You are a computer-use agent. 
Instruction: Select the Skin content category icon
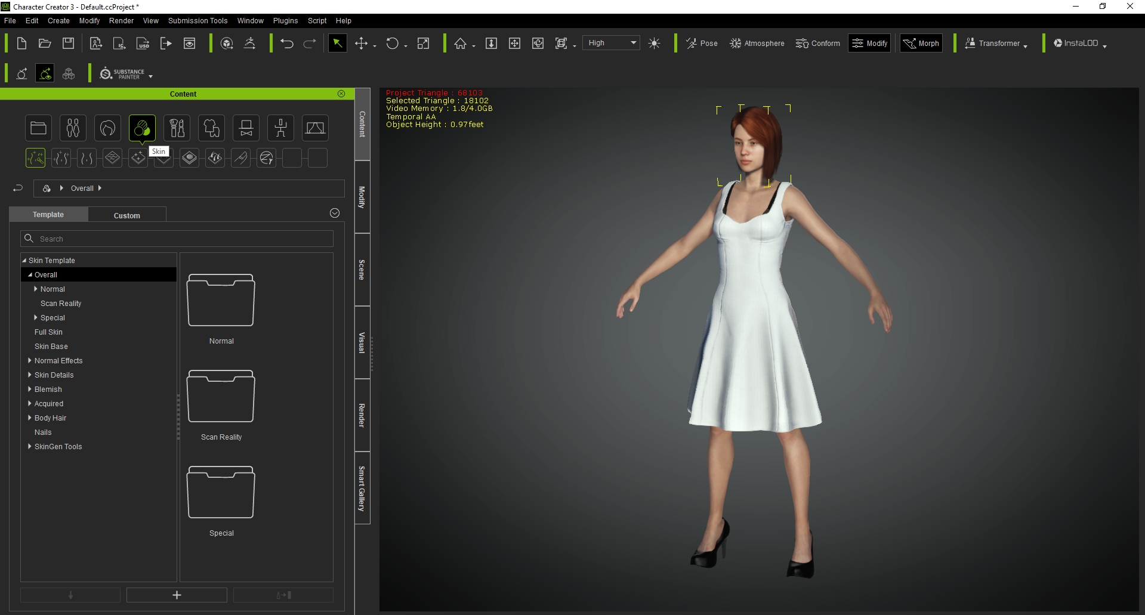(142, 128)
